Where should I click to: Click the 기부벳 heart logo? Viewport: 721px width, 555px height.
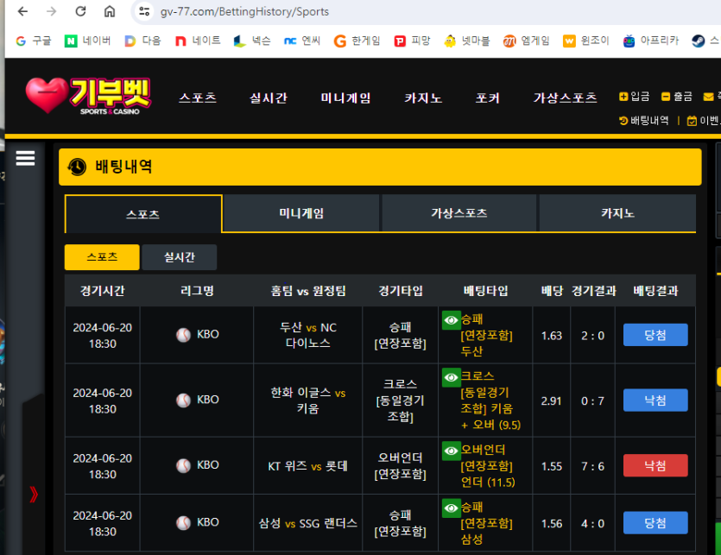point(86,96)
